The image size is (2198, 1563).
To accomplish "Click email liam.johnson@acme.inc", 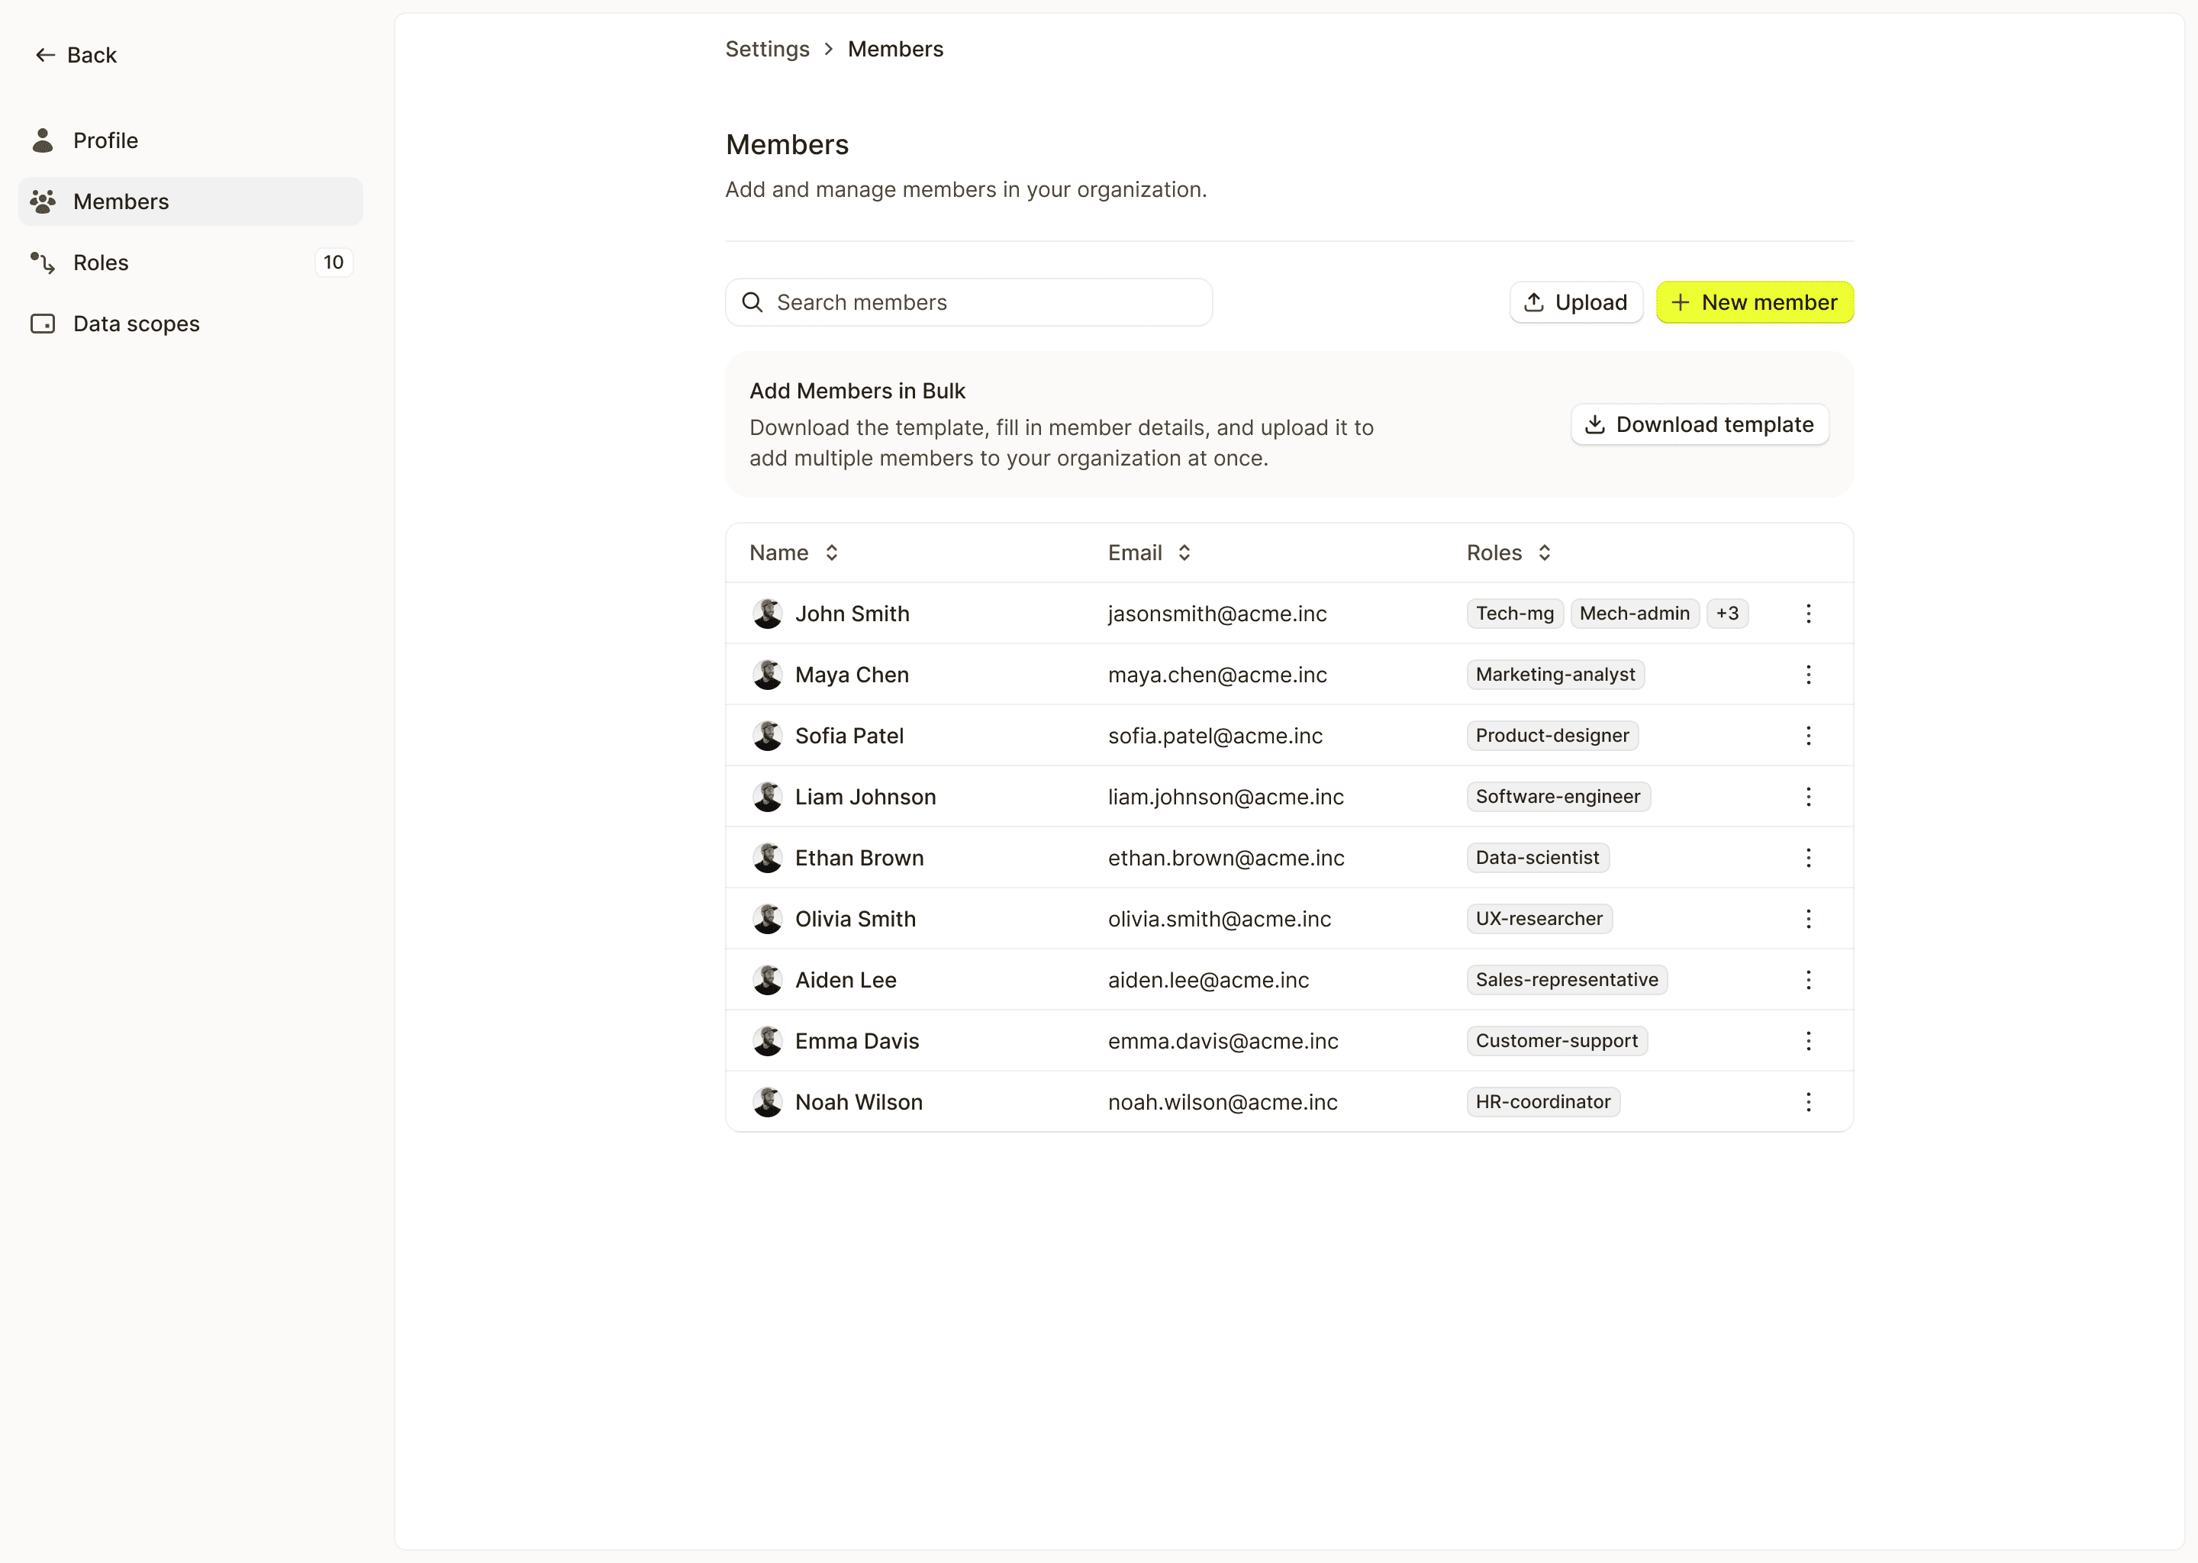I will point(1226,797).
